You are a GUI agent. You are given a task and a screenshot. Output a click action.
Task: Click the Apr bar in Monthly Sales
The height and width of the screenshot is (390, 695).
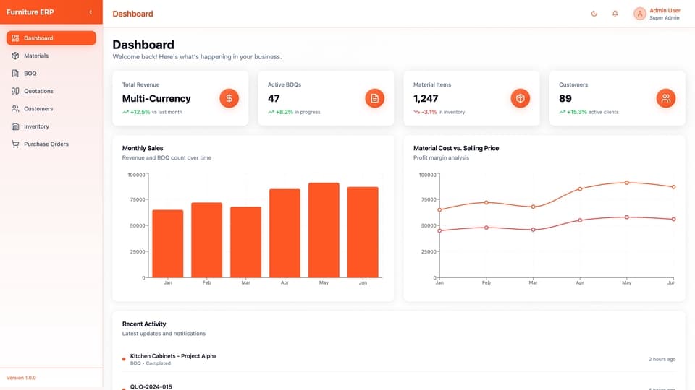[x=285, y=233]
